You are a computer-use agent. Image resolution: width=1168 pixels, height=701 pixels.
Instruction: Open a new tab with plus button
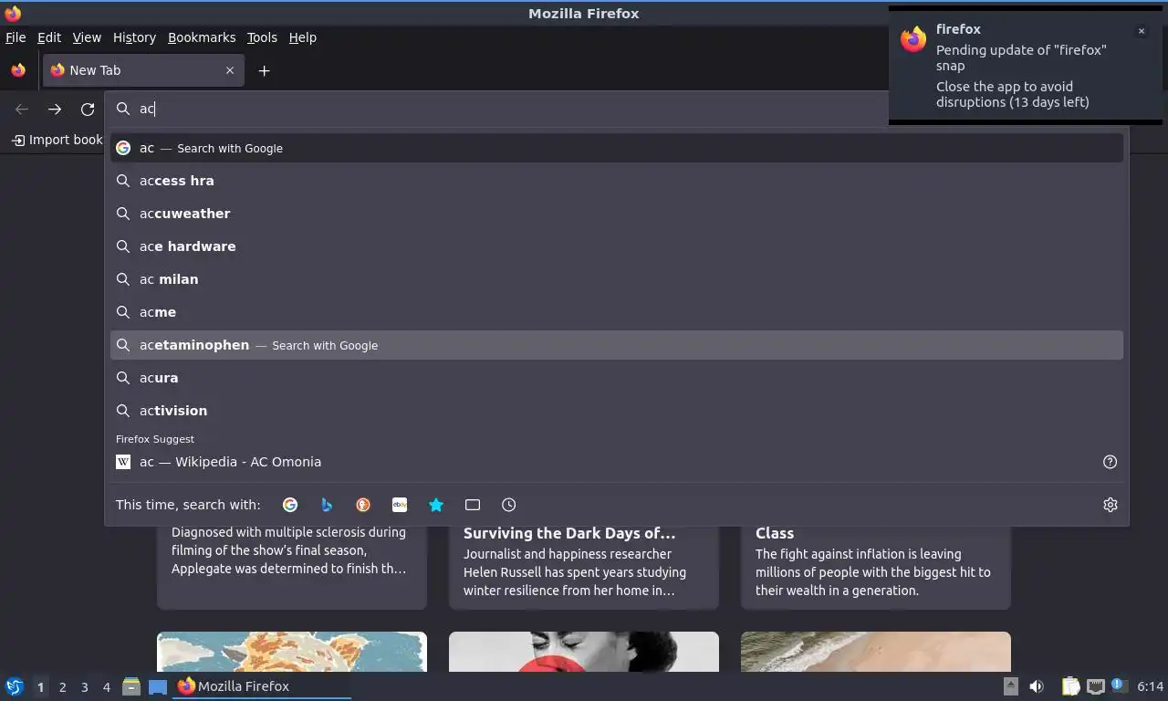265,70
